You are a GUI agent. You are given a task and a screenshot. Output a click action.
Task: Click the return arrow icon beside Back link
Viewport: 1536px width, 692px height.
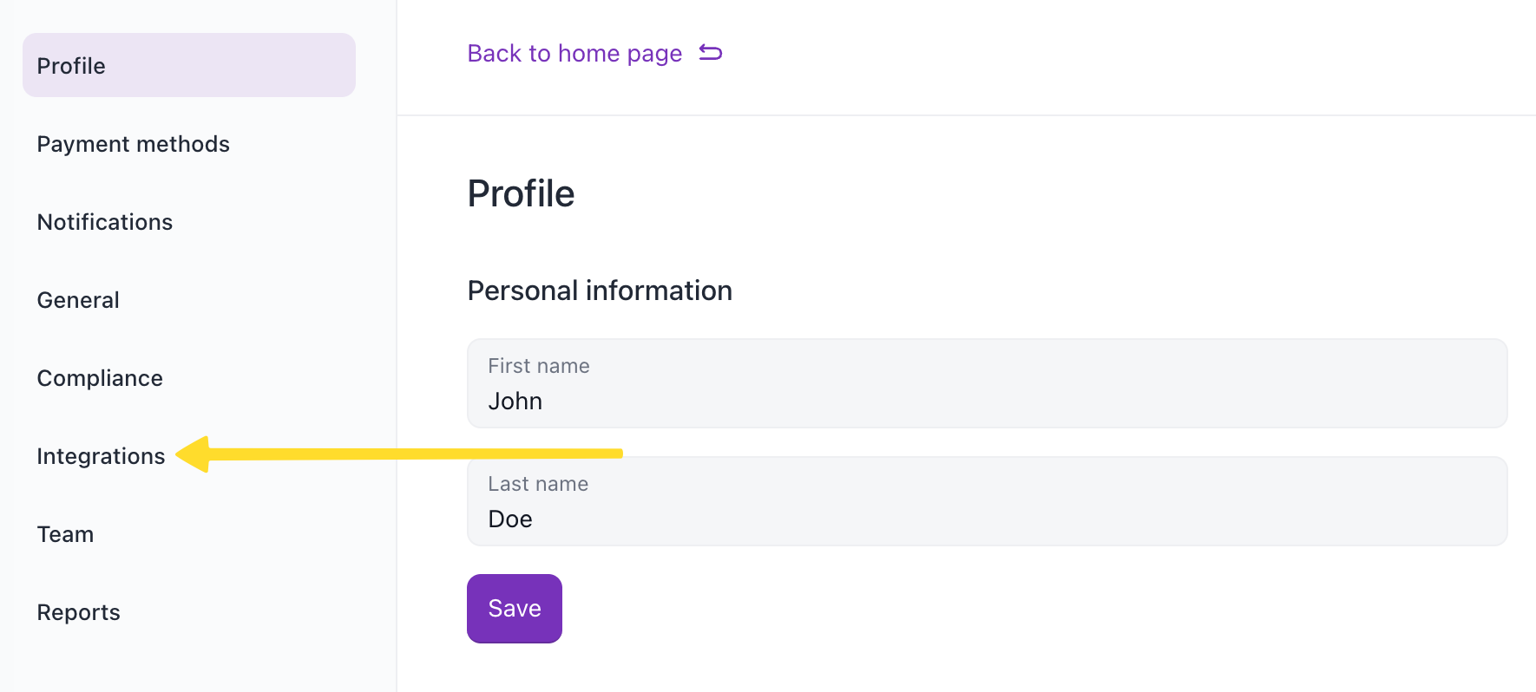point(711,53)
